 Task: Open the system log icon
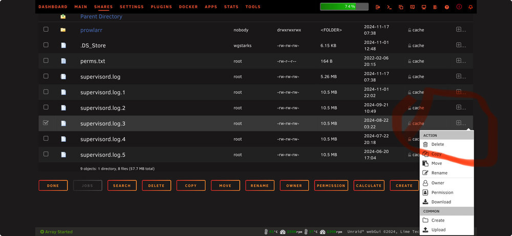click(435, 7)
